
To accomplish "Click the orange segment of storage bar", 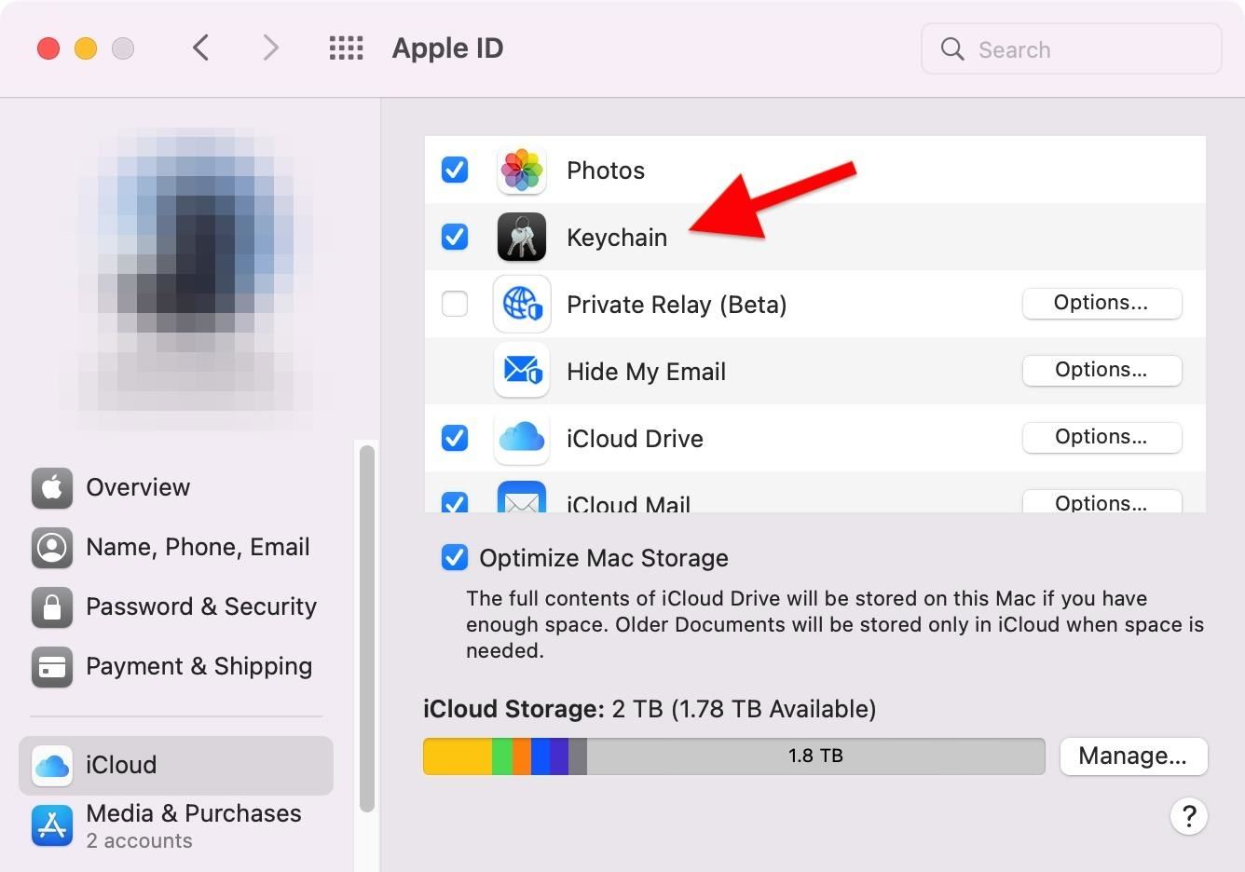I will [x=522, y=756].
